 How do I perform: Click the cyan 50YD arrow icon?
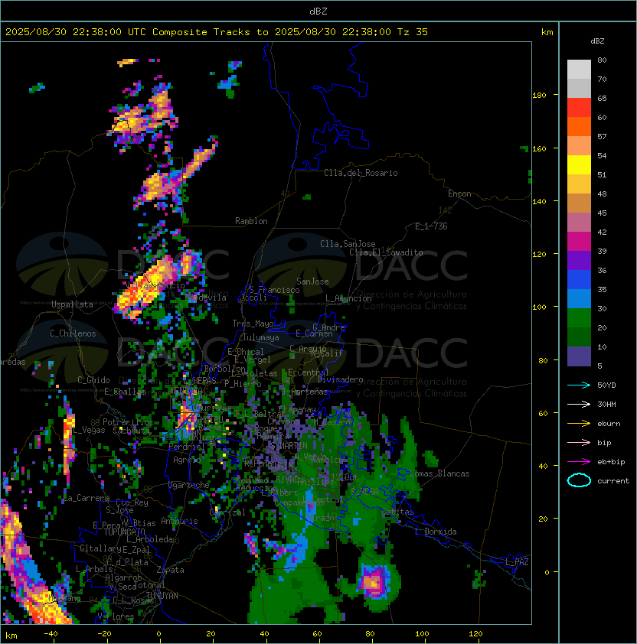pyautogui.click(x=579, y=385)
